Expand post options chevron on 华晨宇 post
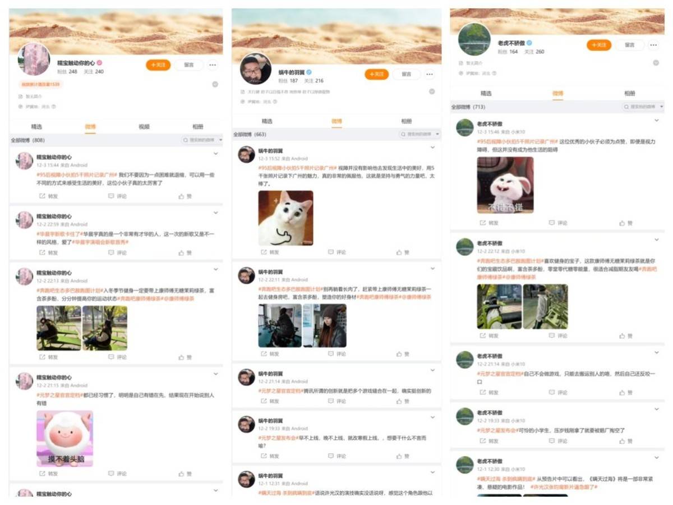673x505 pixels. [x=215, y=213]
